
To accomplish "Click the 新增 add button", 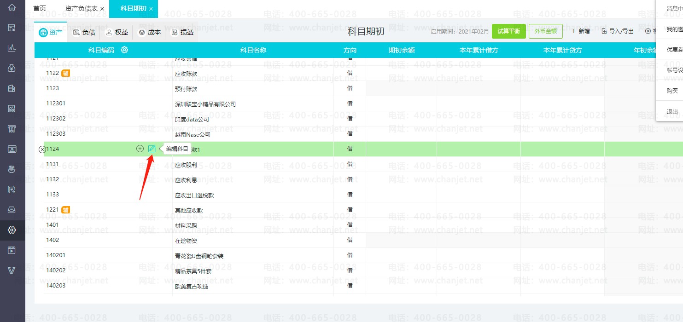I will (x=581, y=31).
